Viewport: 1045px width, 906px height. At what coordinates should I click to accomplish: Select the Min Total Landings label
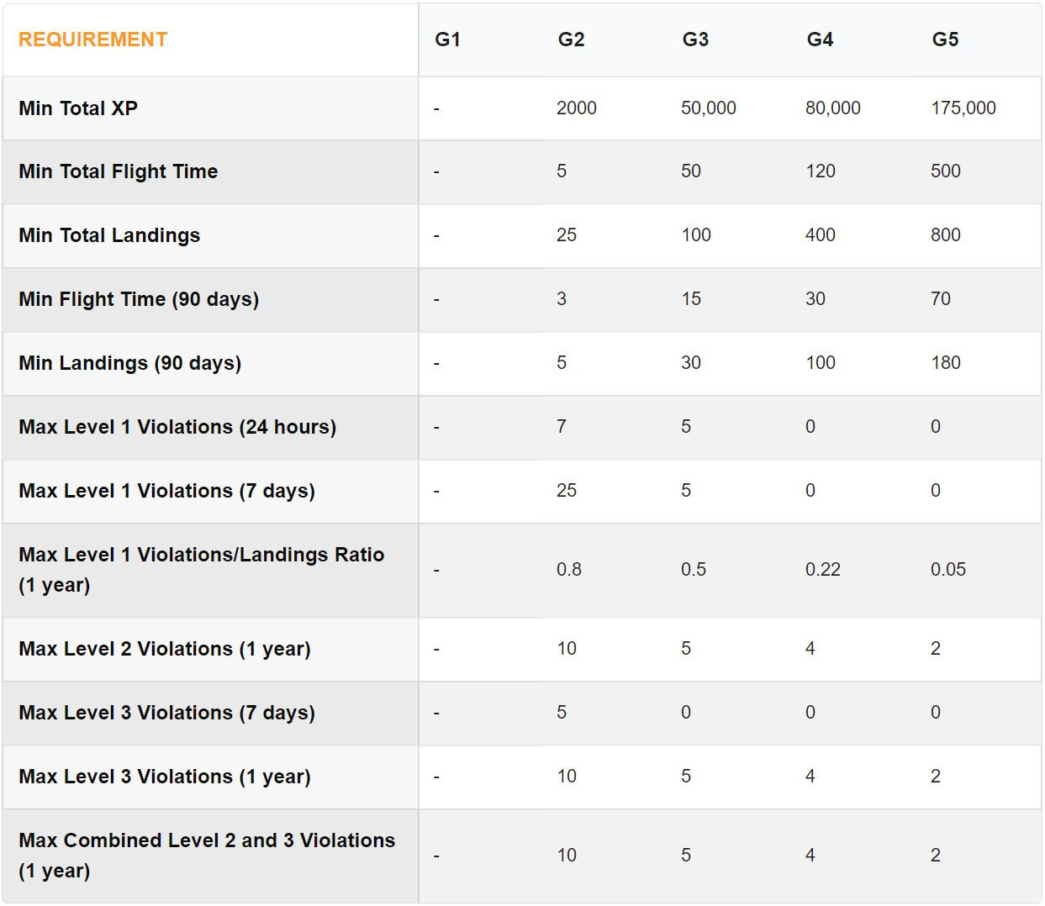tap(109, 235)
